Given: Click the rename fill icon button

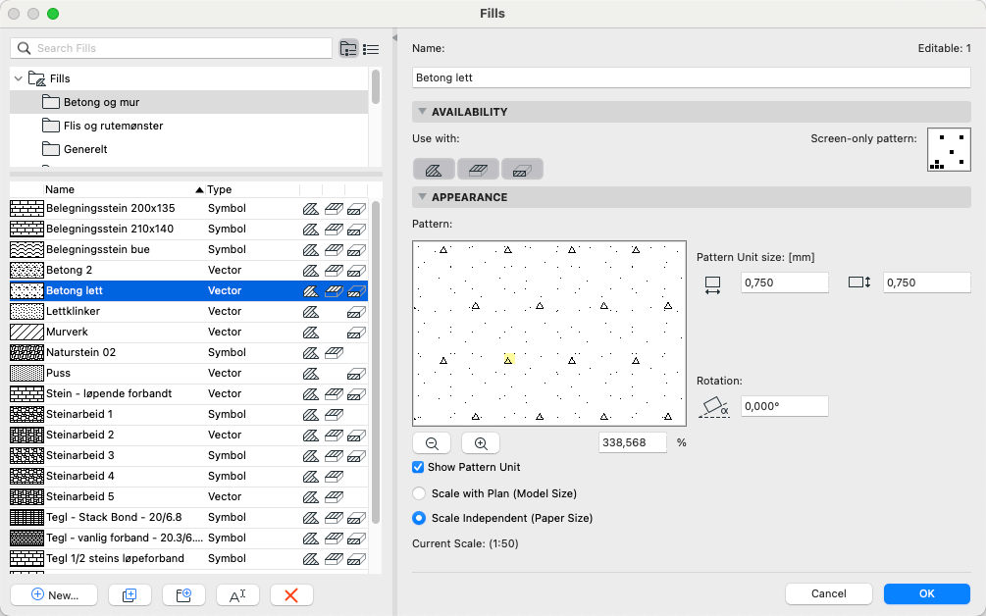Looking at the screenshot, I should pyautogui.click(x=236, y=594).
